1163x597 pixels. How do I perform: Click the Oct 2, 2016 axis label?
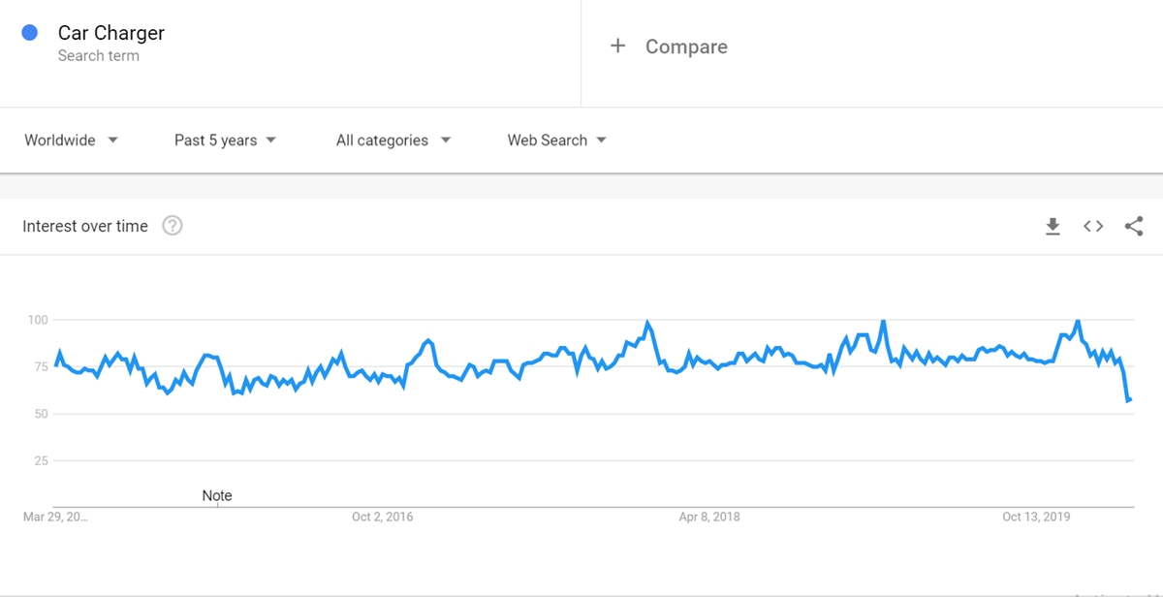coord(382,517)
